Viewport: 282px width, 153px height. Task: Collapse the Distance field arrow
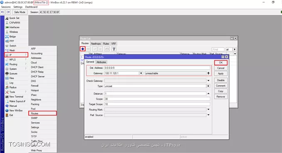pyautogui.click(x=208, y=94)
